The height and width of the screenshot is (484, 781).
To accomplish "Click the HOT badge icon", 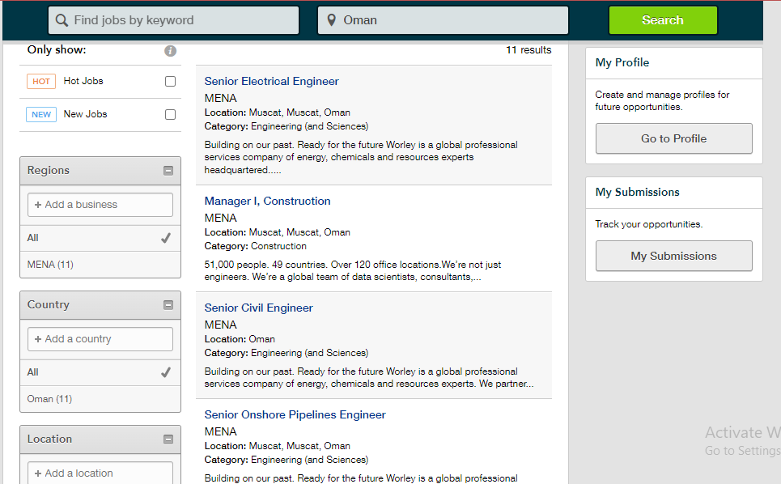I will point(41,81).
